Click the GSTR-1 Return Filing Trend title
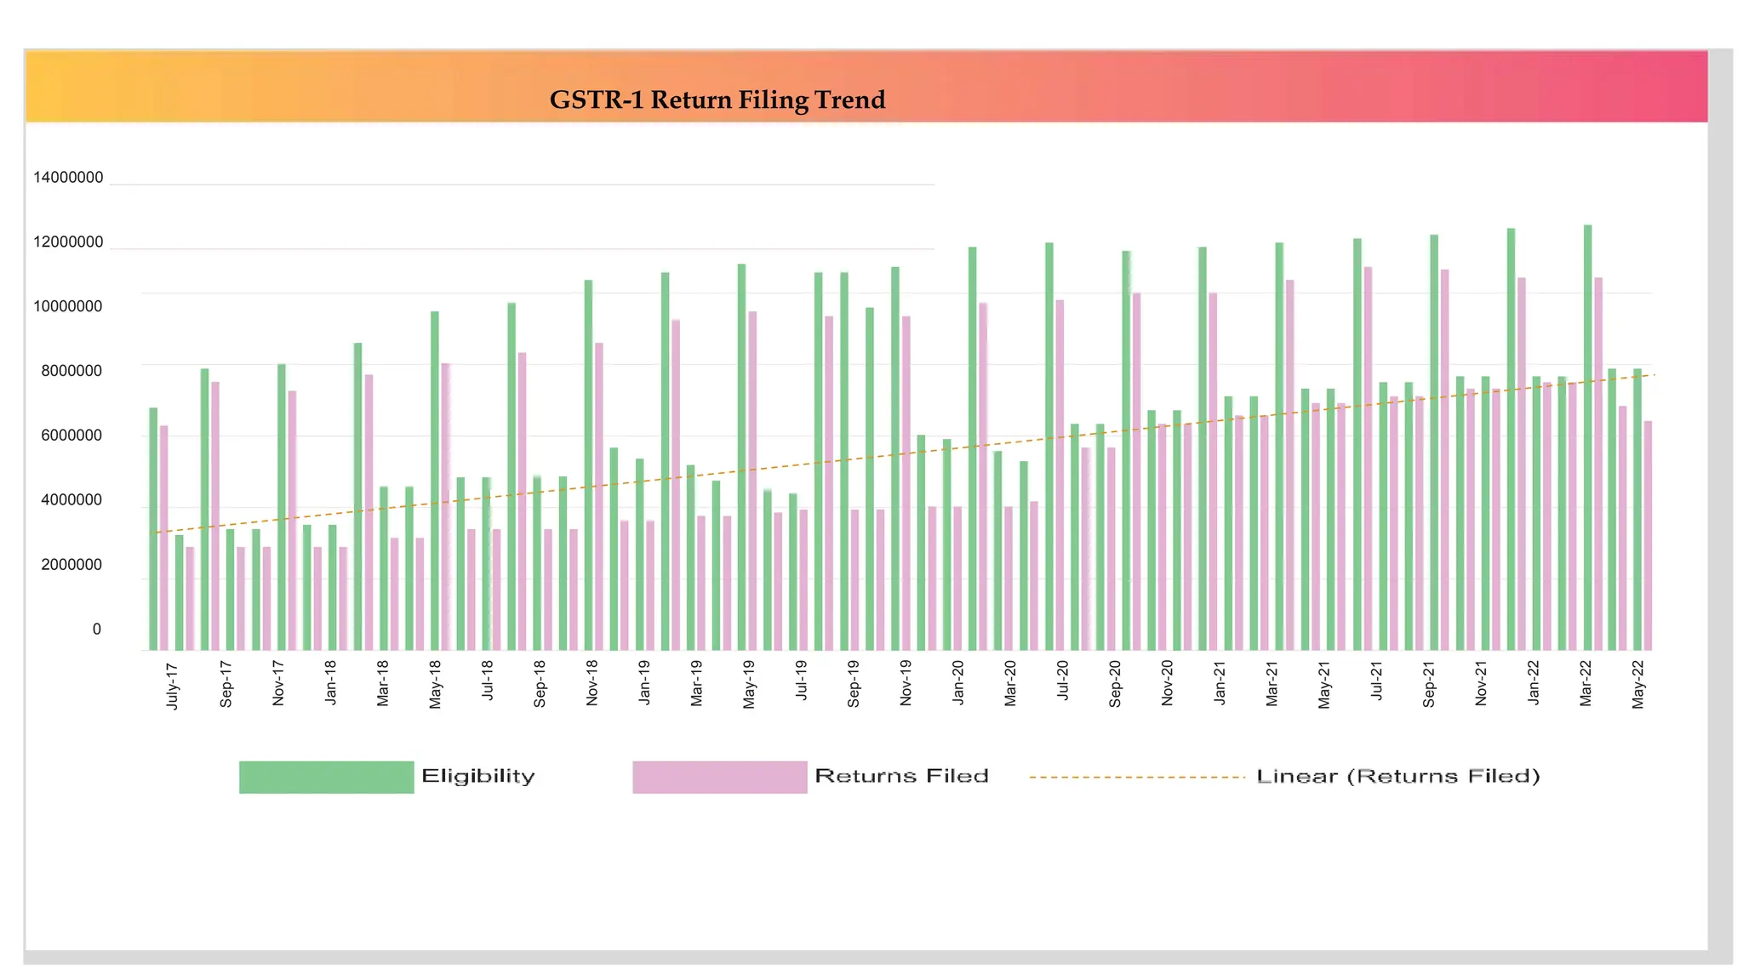This screenshot has height=980, width=1743. (x=717, y=100)
